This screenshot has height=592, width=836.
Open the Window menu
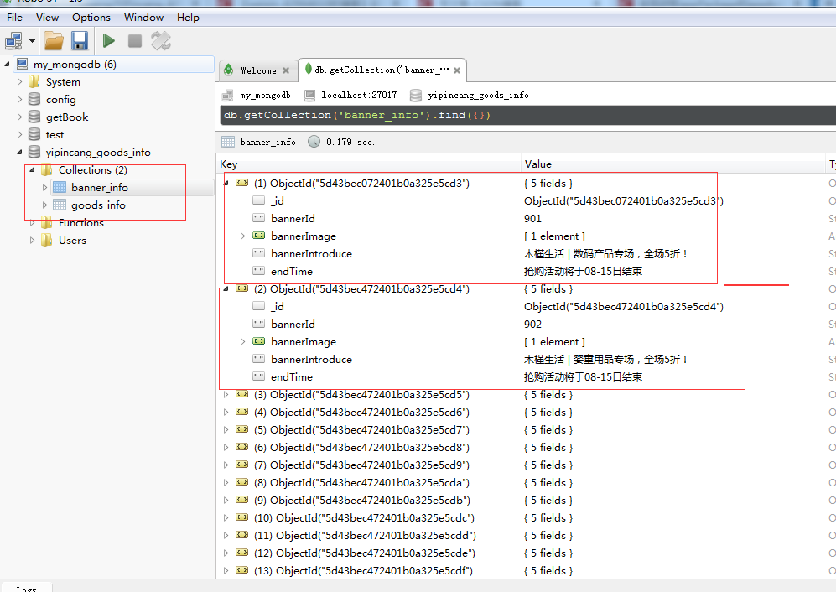tap(143, 17)
